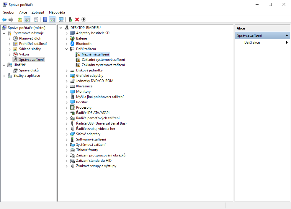Click the Bluetooth logo icon
Image resolution: width=291 pixels, height=209 pixels.
pos(72,44)
